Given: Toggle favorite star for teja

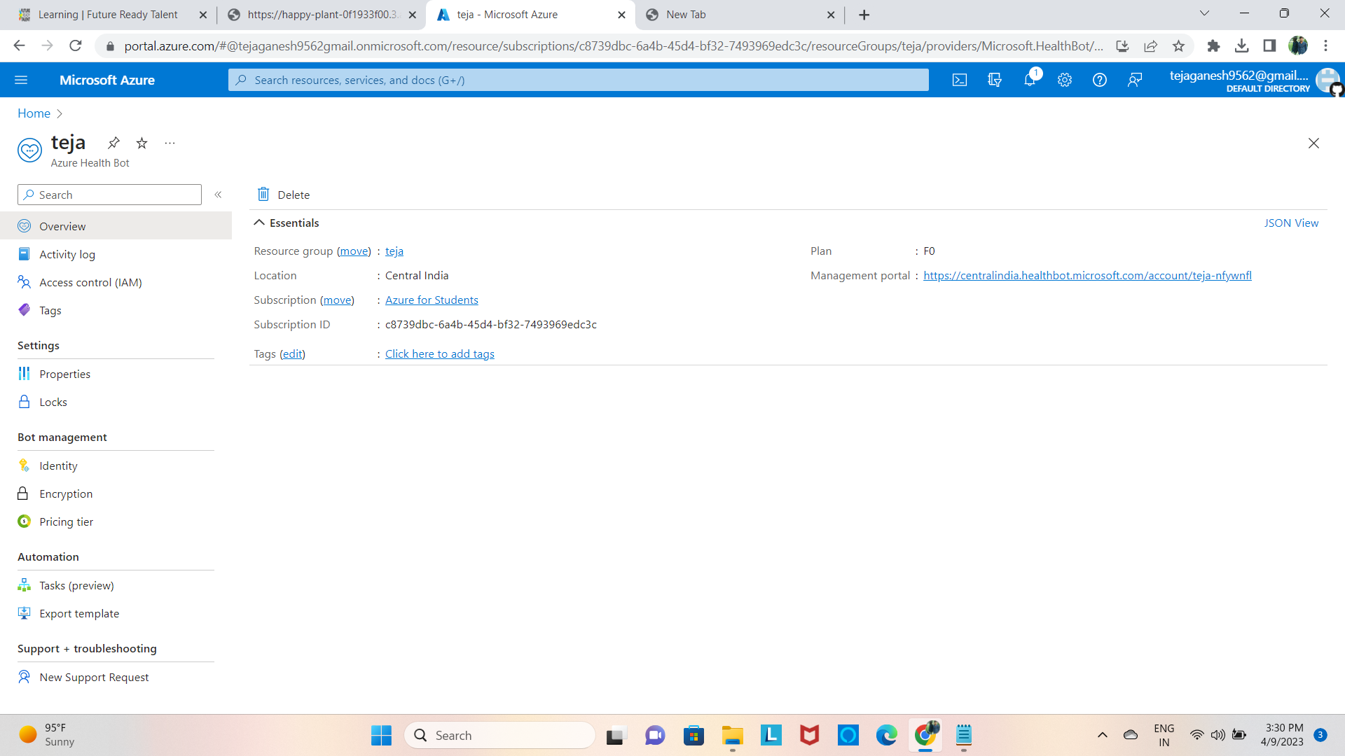Looking at the screenshot, I should click(x=142, y=143).
